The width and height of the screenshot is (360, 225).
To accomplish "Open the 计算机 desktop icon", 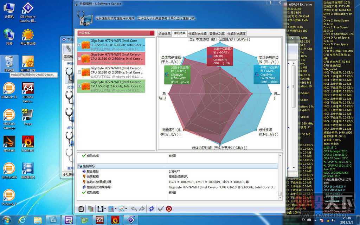I will click(9, 10).
